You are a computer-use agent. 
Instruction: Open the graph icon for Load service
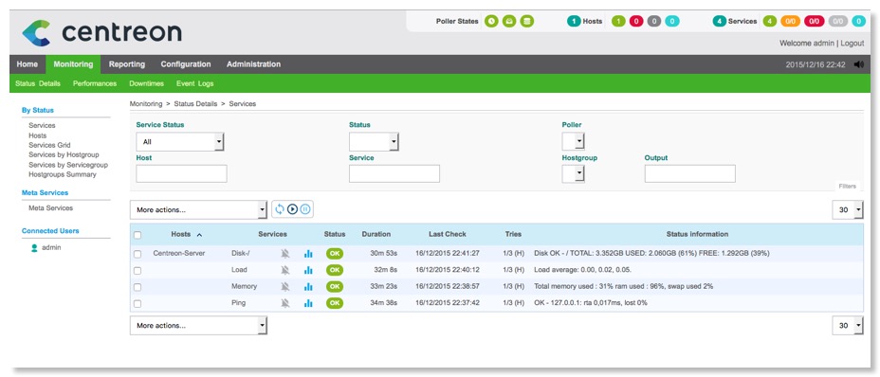[308, 270]
